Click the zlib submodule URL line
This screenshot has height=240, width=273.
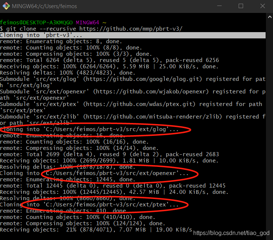point(133,117)
